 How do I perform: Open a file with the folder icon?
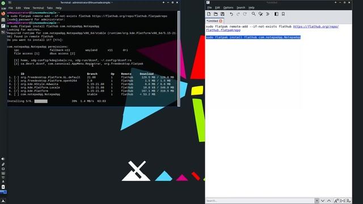coord(216,14)
